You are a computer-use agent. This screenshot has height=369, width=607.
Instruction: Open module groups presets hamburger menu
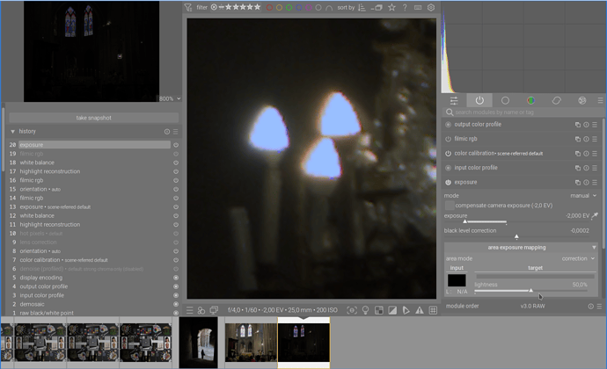[x=601, y=100]
